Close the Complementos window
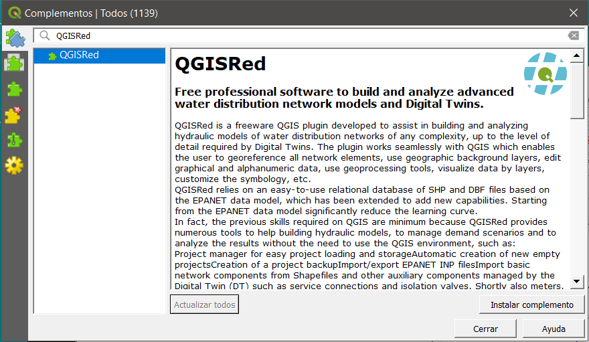Viewport: 589px width, 342px height. click(573, 13)
